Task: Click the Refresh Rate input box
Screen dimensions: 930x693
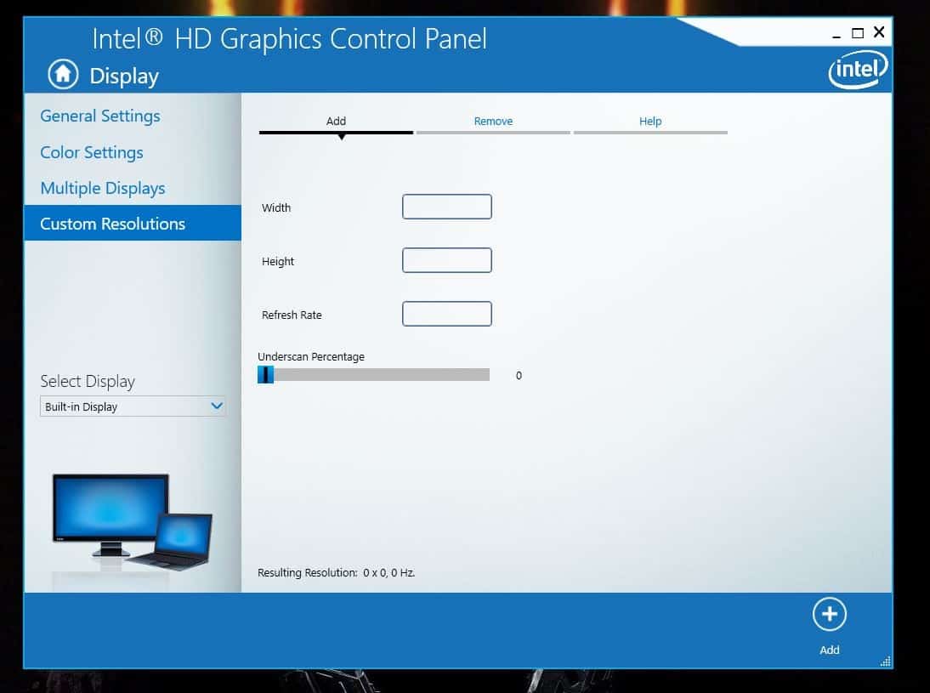Action: pos(446,313)
